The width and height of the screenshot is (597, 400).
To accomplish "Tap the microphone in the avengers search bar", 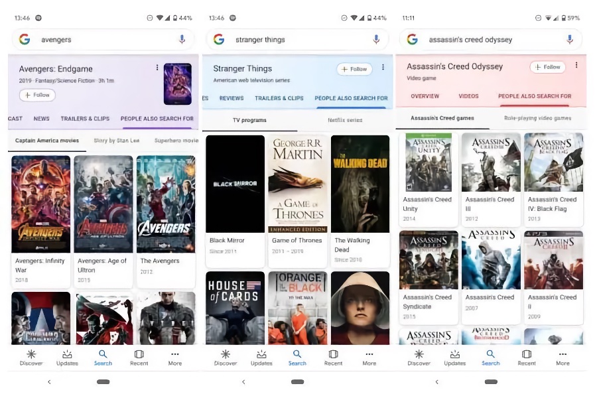I will pyautogui.click(x=182, y=39).
